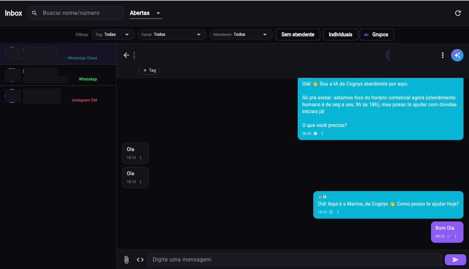Open options on 'Bom Dia' message

click(x=456, y=236)
